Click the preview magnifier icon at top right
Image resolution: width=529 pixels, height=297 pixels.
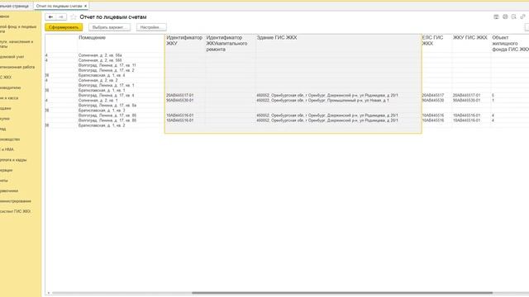click(514, 16)
